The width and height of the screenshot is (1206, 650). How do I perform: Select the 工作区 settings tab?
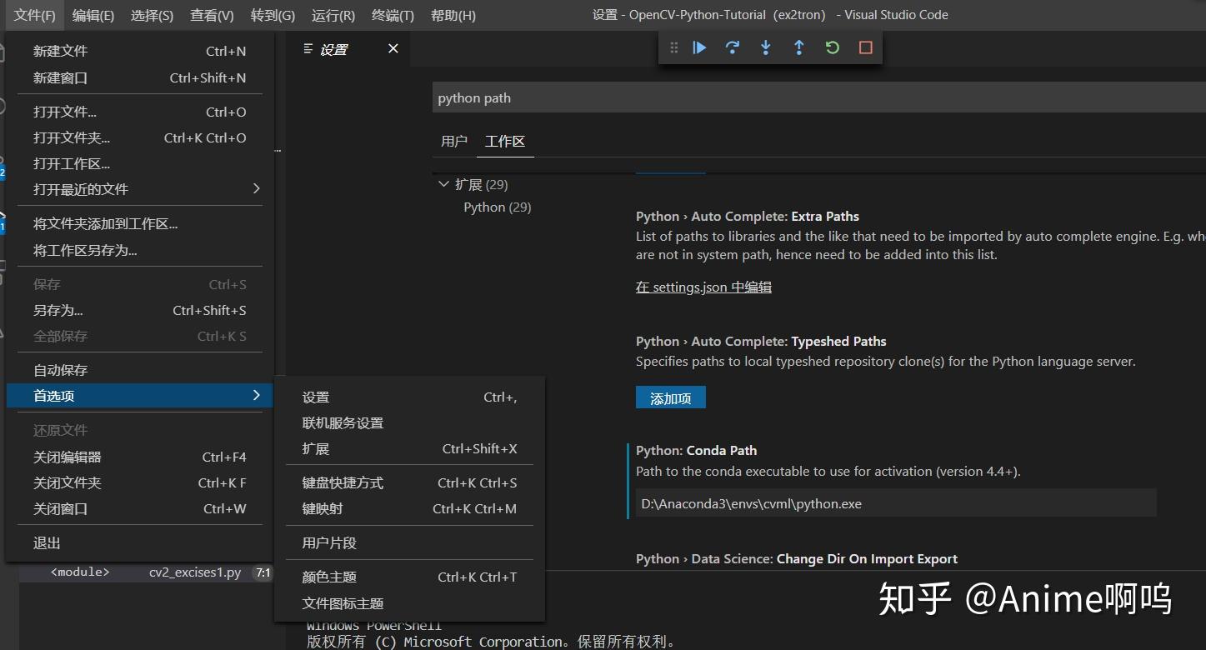[x=505, y=141]
